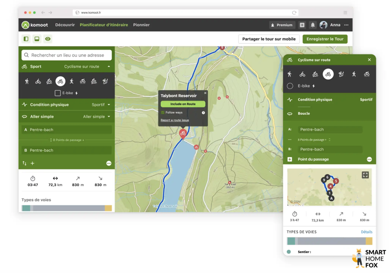Screen dimensions: 391x273
Task: Expand the mobile mini-map to fullscreen
Action: tap(365, 175)
